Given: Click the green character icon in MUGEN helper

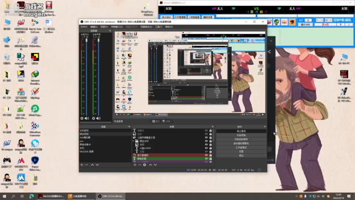Looking at the screenshot, I should [x=276, y=22].
